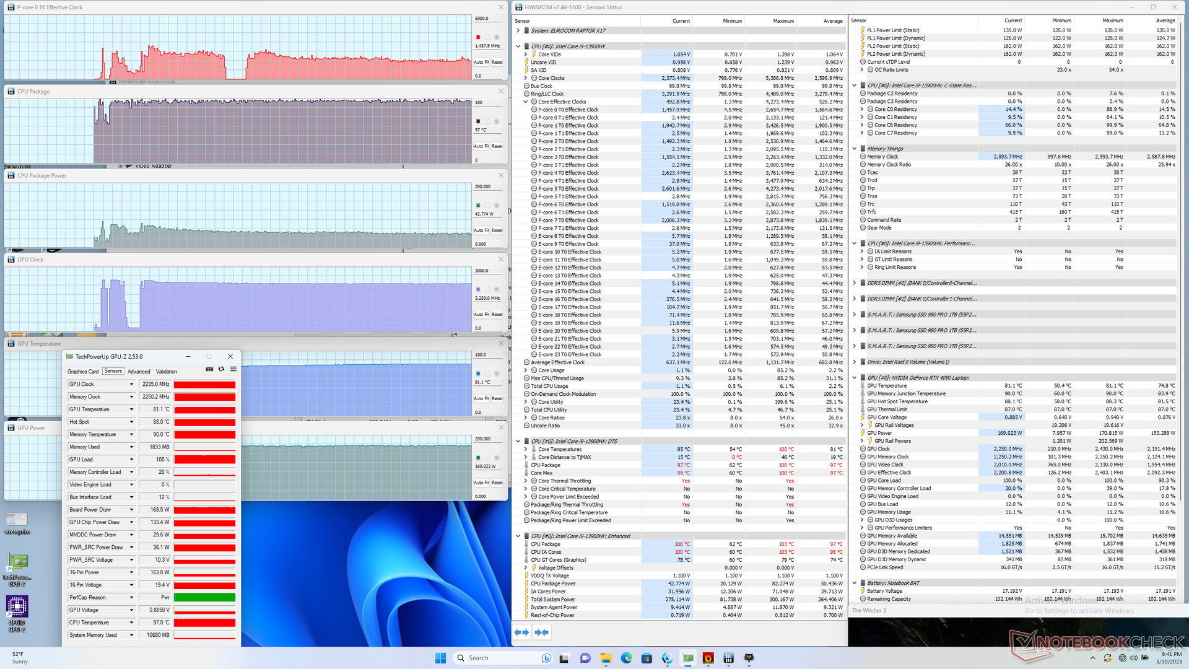Click Reset on CPU Package Power graph

tap(497, 230)
